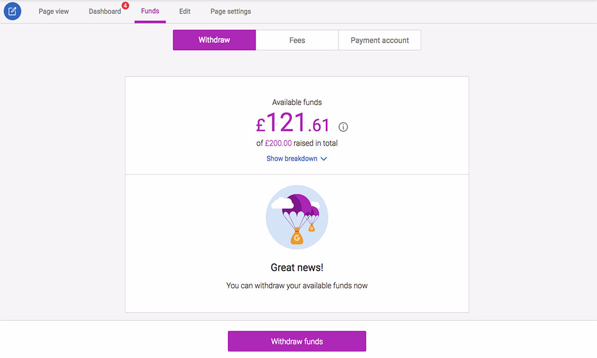Viewport: 597px width, 358px height.
Task: Click the Withdraw funds button
Action: [x=297, y=341]
